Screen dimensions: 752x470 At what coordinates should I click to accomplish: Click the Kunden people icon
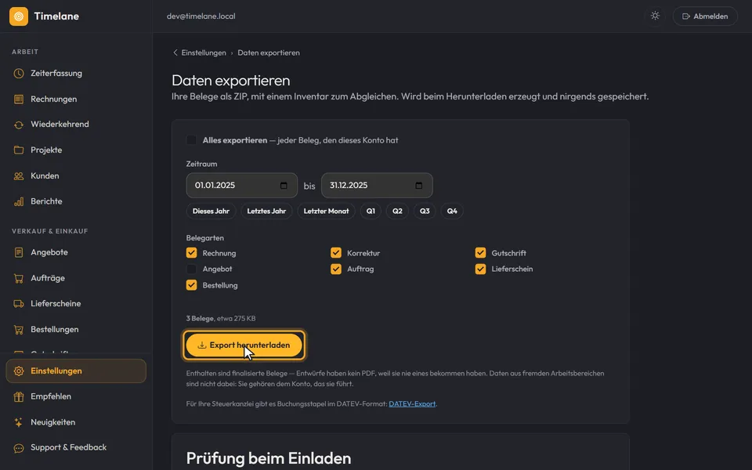point(19,176)
